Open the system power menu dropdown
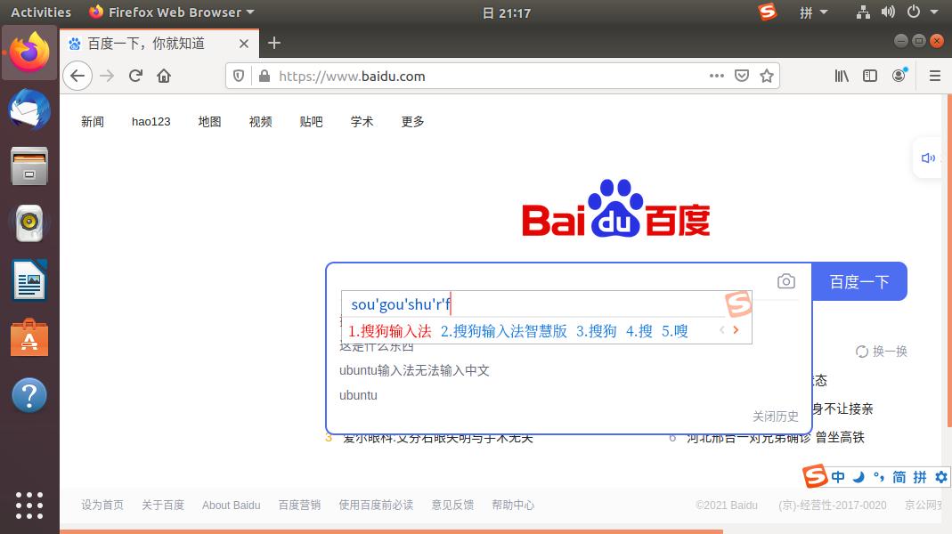The height and width of the screenshot is (534, 952). [916, 12]
